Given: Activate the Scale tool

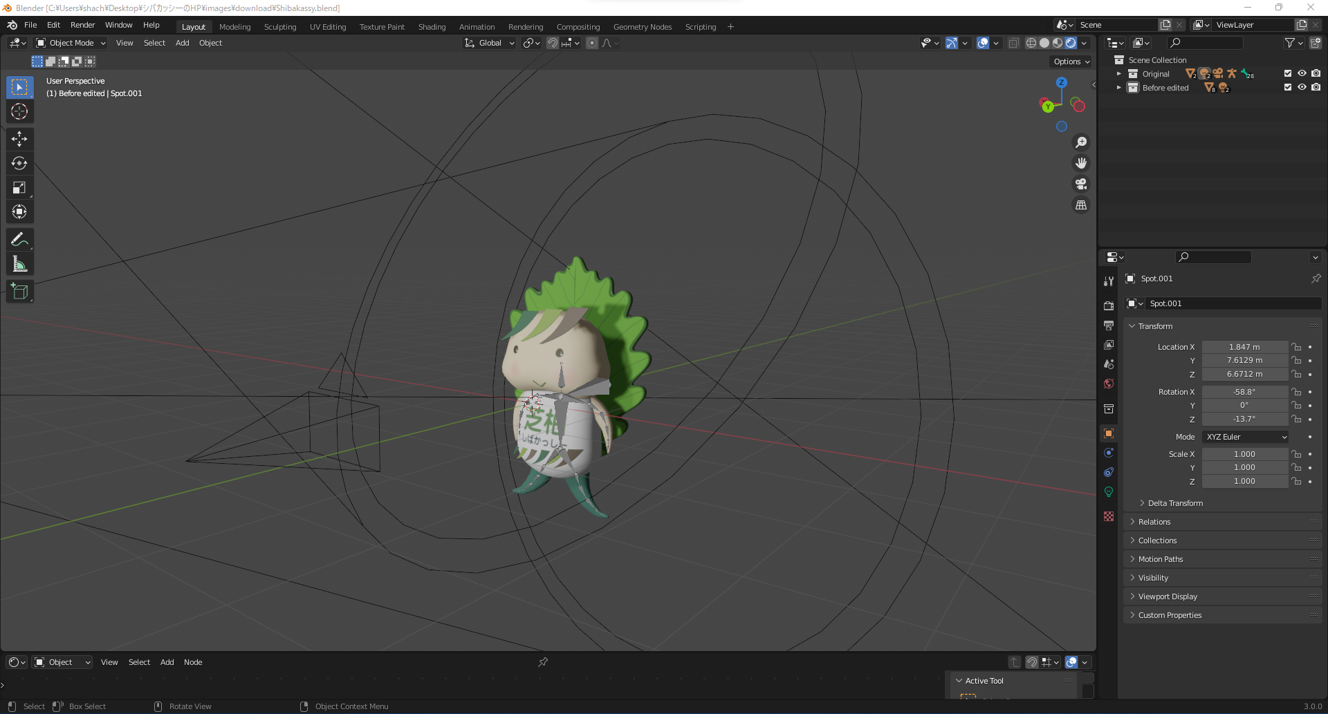Looking at the screenshot, I should point(19,188).
